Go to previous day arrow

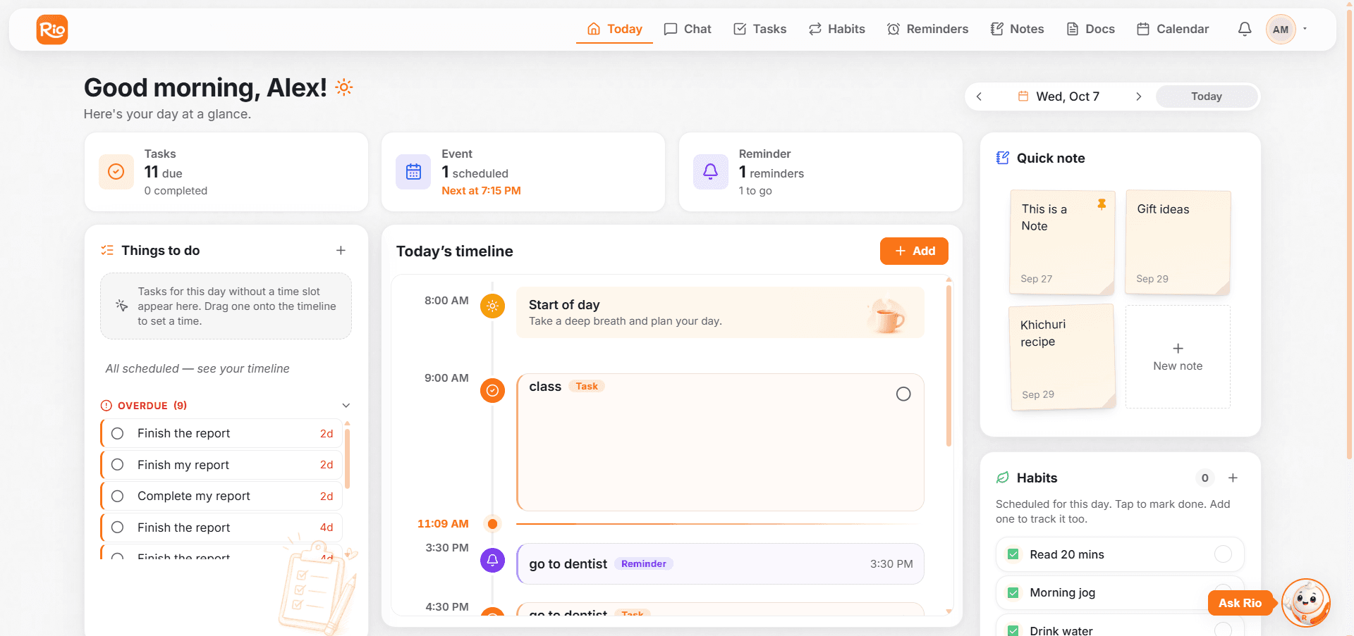coord(979,96)
